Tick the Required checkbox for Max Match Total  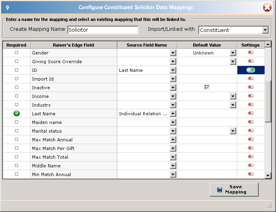pyautogui.click(x=17, y=157)
